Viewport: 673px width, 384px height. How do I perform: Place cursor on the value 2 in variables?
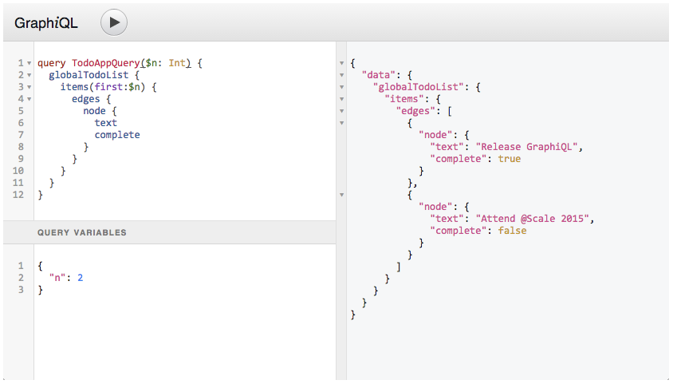click(81, 278)
